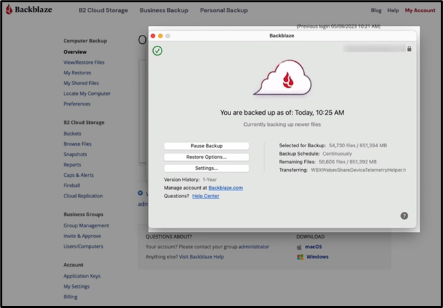
Task: Click 'Currently backing up newer files' text
Action: 282,125
